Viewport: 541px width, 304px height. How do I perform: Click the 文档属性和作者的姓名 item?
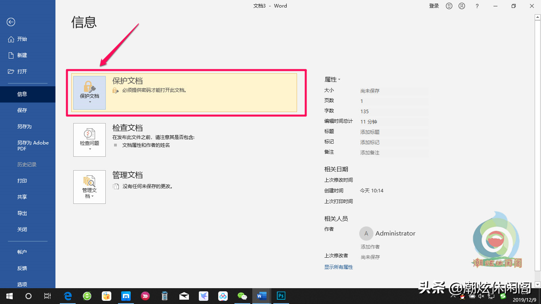tap(146, 145)
